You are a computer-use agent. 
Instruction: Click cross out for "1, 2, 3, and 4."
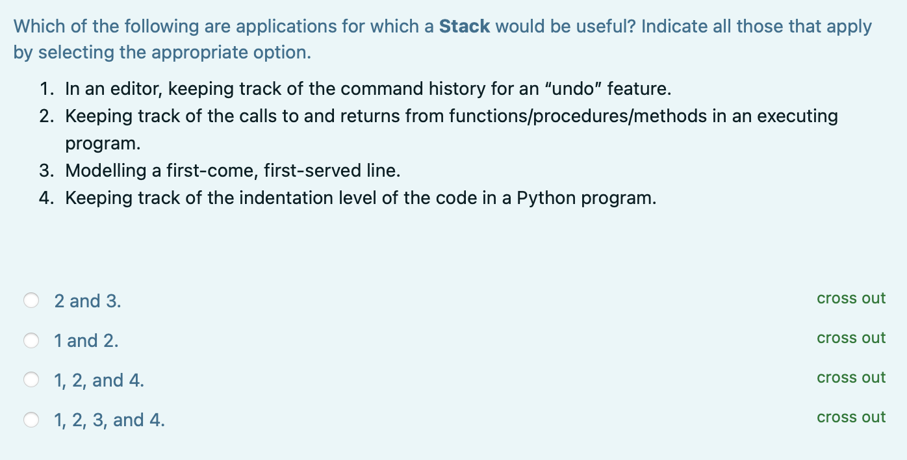[851, 417]
